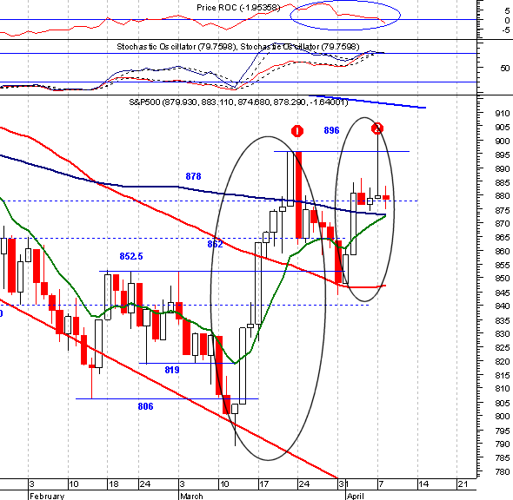
Task: Click the blue 878 level annotation
Action: pos(193,176)
